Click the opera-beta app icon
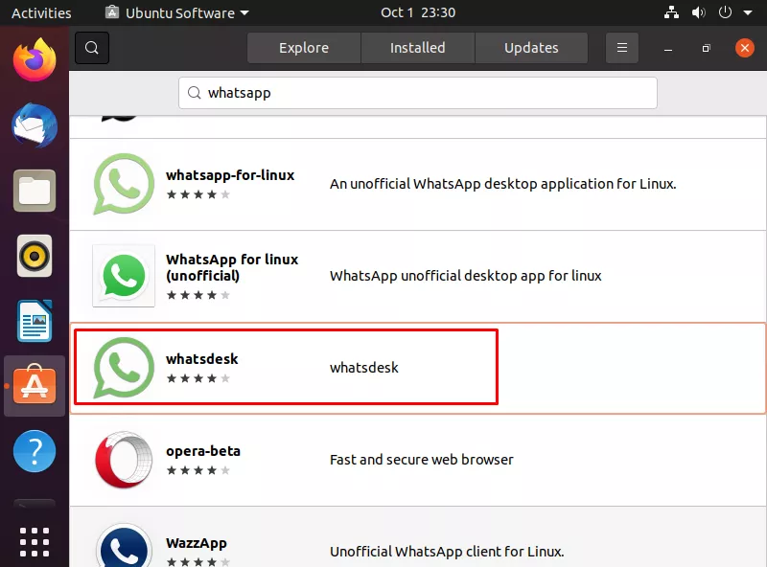The height and width of the screenshot is (567, 767). 124,460
